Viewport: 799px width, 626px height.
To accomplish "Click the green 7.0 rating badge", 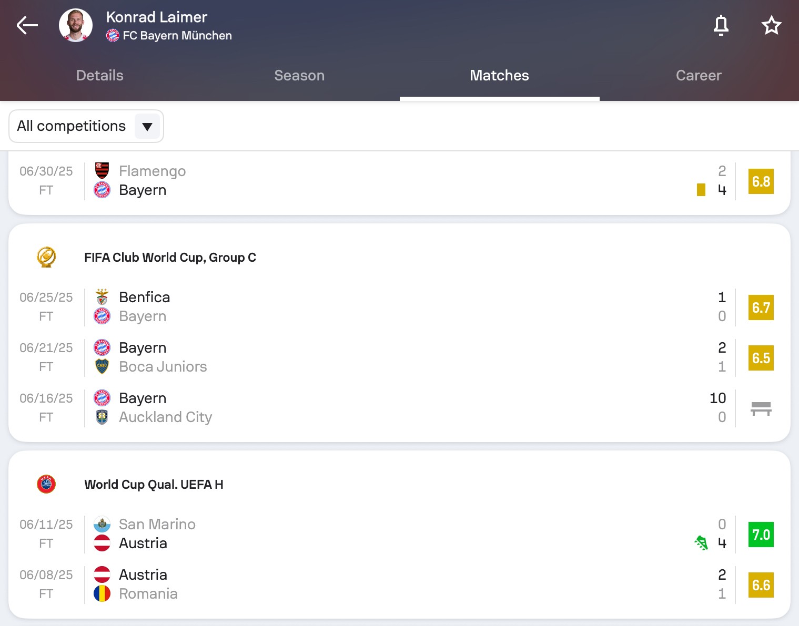I will (761, 535).
